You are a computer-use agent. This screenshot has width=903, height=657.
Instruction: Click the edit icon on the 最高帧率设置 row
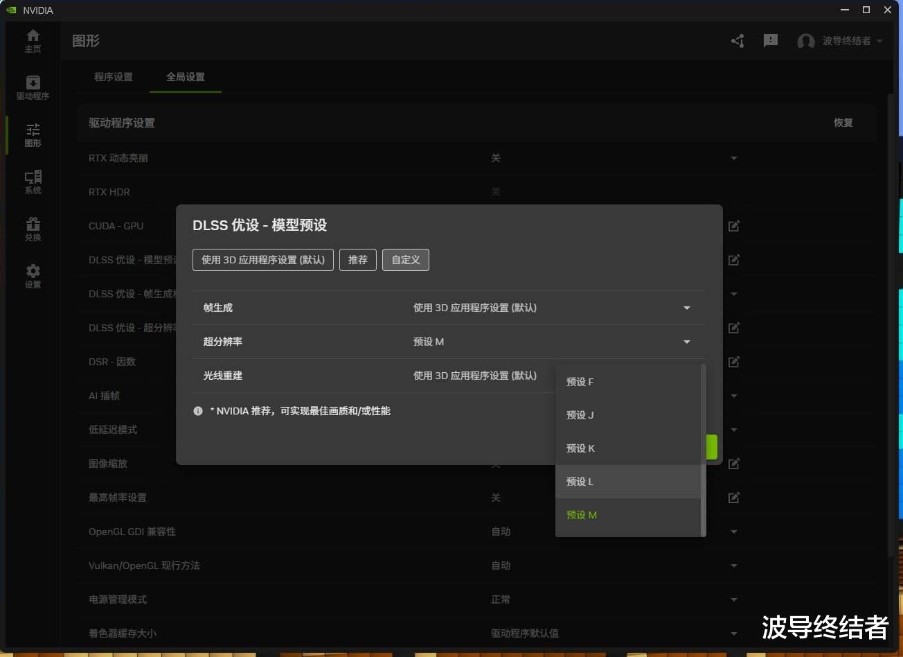[734, 498]
